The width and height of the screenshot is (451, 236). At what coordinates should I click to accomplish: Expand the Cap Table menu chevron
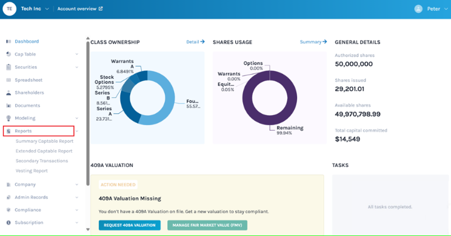coord(77,54)
